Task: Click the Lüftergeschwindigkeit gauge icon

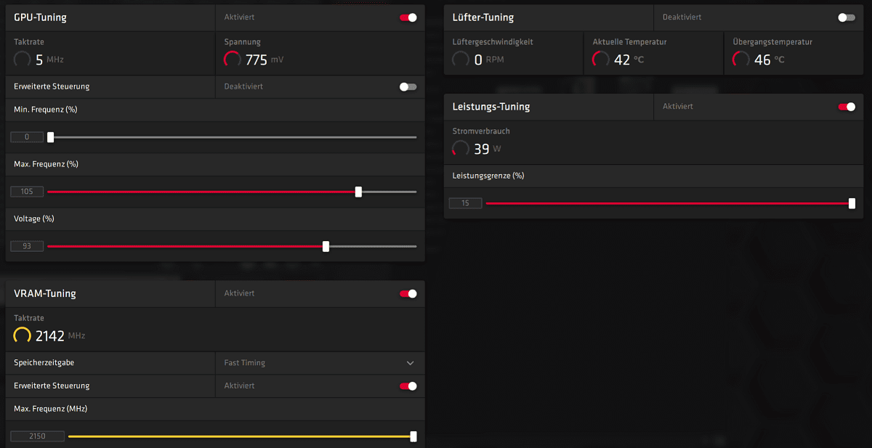Action: (461, 59)
